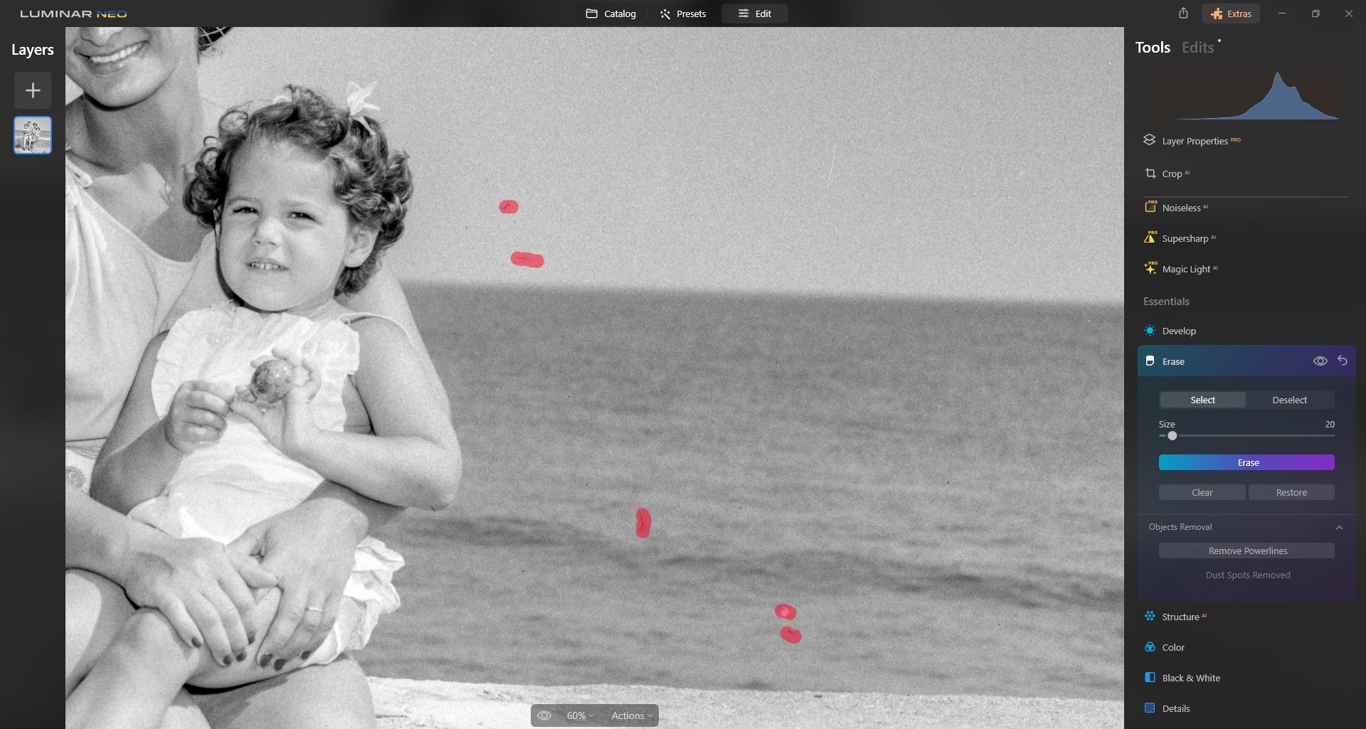Open the Actions dropdown menu

tap(632, 715)
